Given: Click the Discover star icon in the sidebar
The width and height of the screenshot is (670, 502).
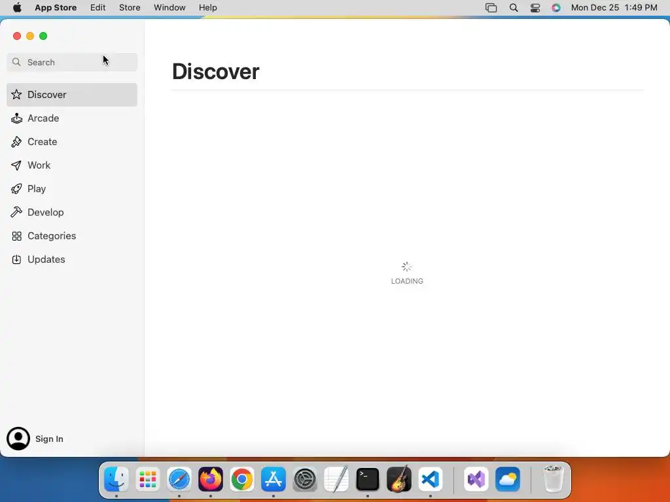Looking at the screenshot, I should [x=16, y=94].
